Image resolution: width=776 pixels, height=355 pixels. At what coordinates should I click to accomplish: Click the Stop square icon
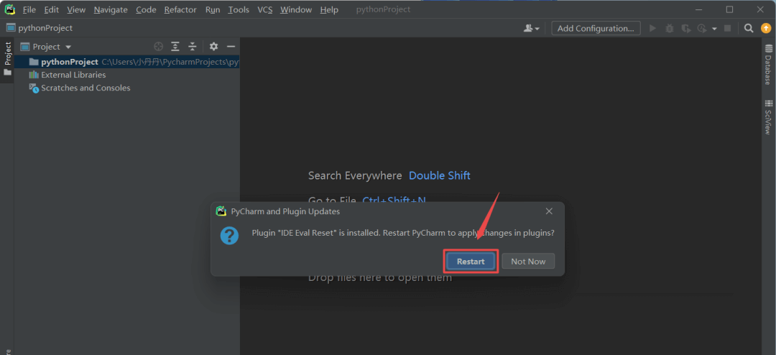coord(728,28)
